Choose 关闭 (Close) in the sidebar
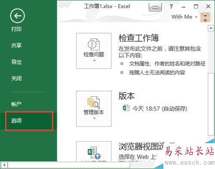The height and width of the screenshot is (169, 215). click(16, 78)
